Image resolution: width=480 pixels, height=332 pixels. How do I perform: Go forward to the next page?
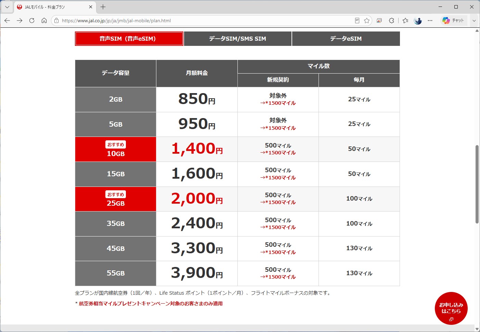(x=20, y=21)
